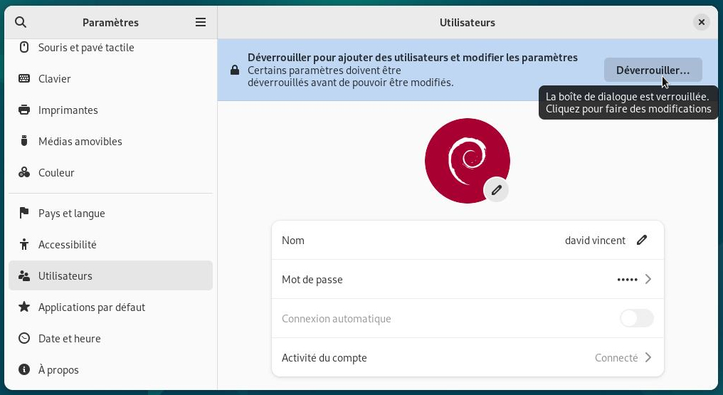
Task: Select the Imprimantes panel
Action: 111,110
